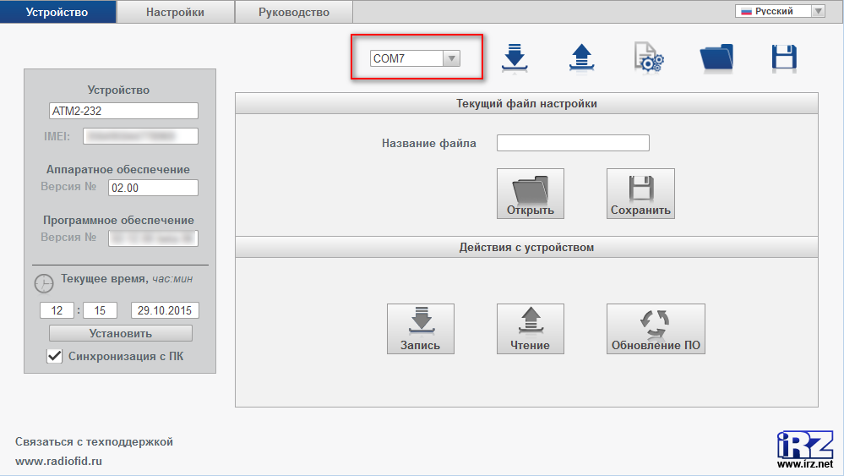Switch to the Настройки tab

point(175,12)
